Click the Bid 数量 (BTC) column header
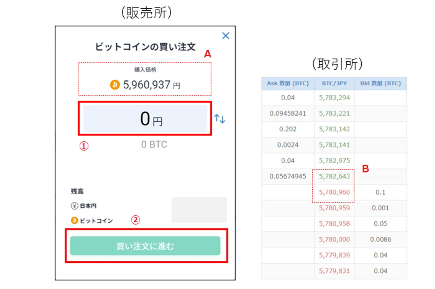435x289 pixels. [381, 83]
